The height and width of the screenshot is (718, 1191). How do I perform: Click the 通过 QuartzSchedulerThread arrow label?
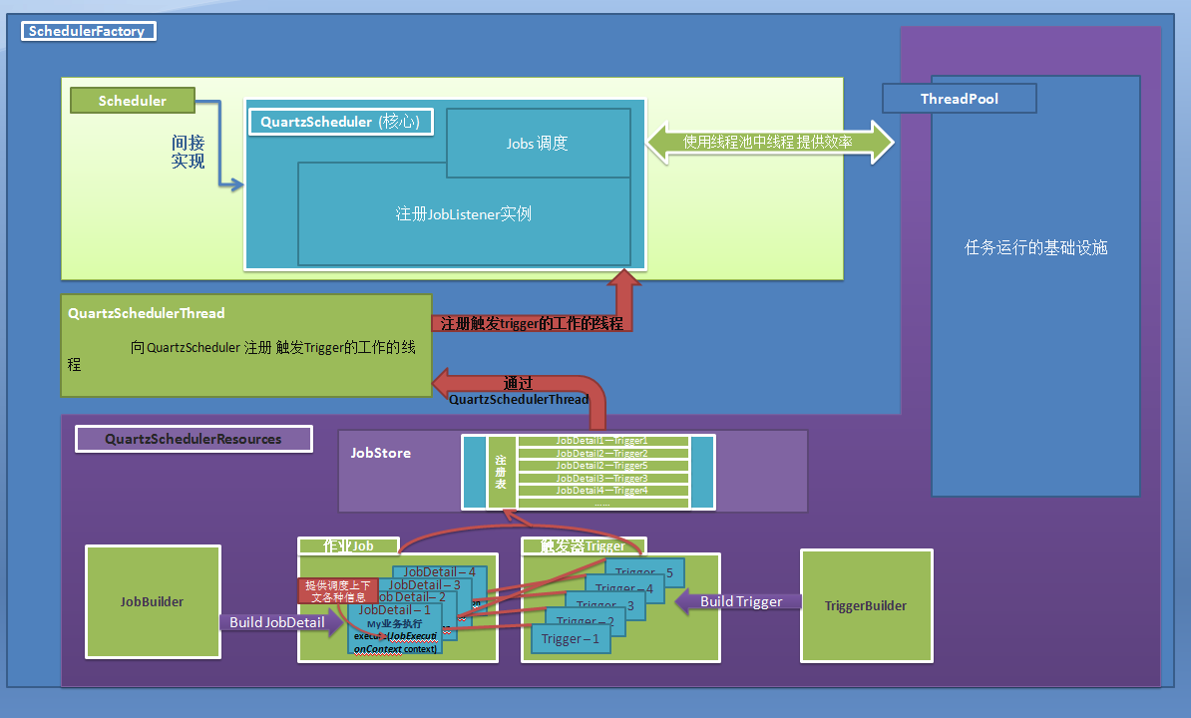coord(519,391)
